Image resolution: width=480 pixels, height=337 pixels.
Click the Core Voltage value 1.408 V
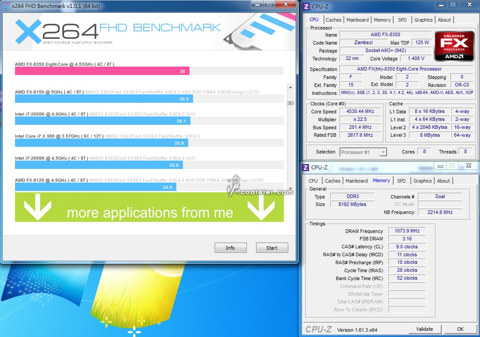[416, 59]
